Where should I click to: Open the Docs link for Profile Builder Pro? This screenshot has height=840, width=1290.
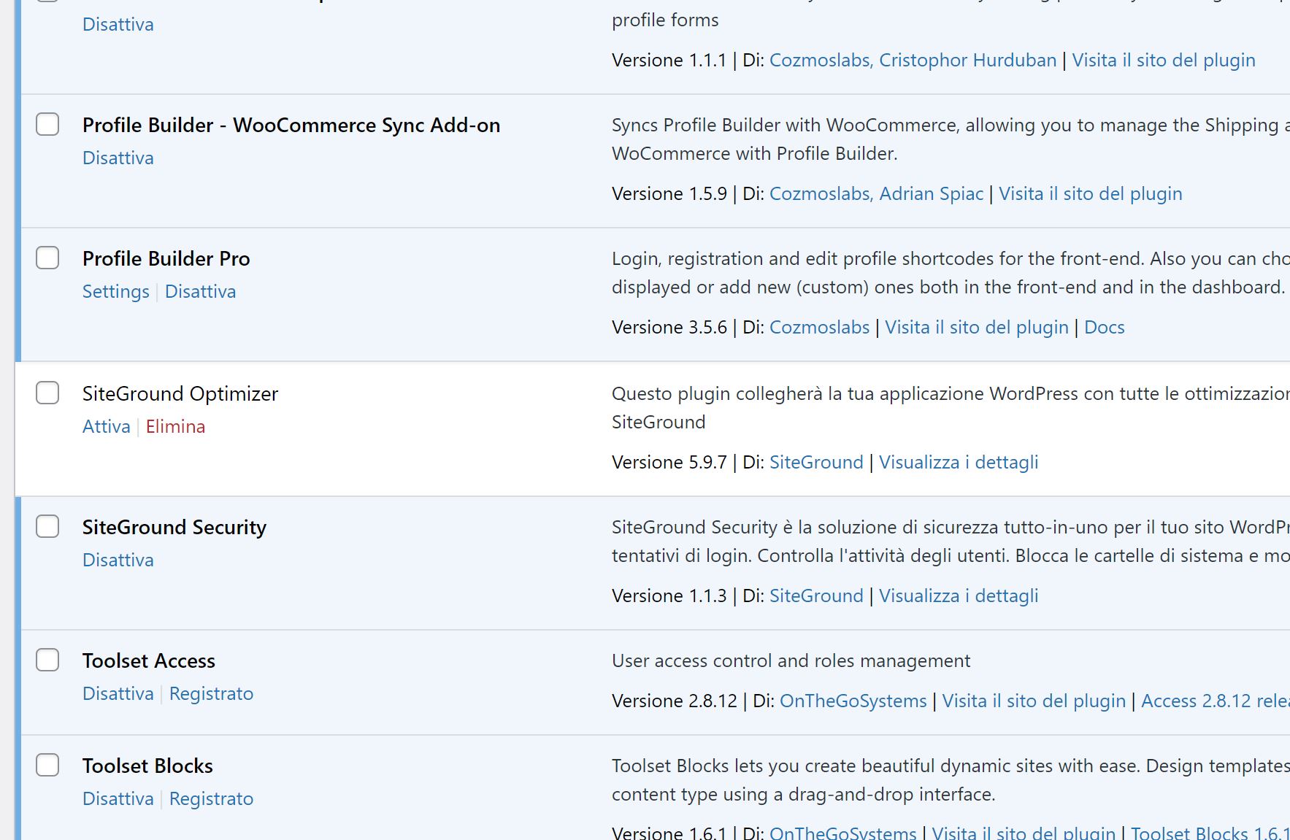(1104, 327)
